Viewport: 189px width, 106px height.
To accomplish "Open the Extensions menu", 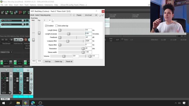I will (49, 5).
